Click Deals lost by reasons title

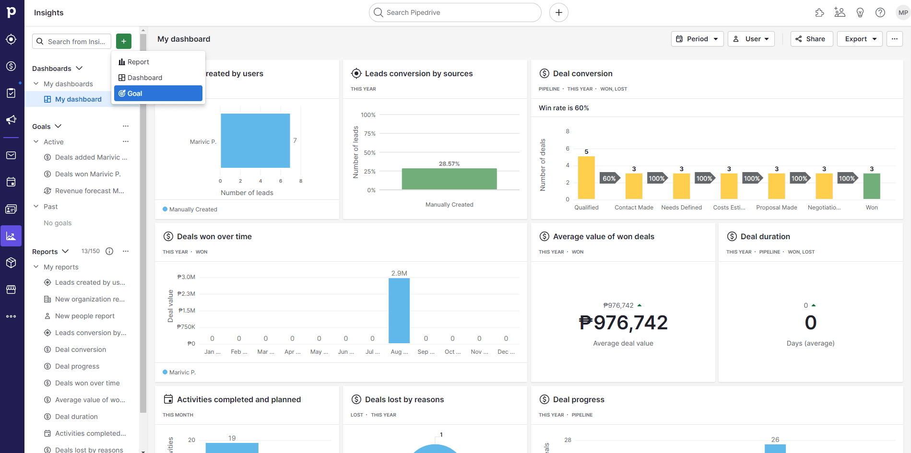point(404,399)
